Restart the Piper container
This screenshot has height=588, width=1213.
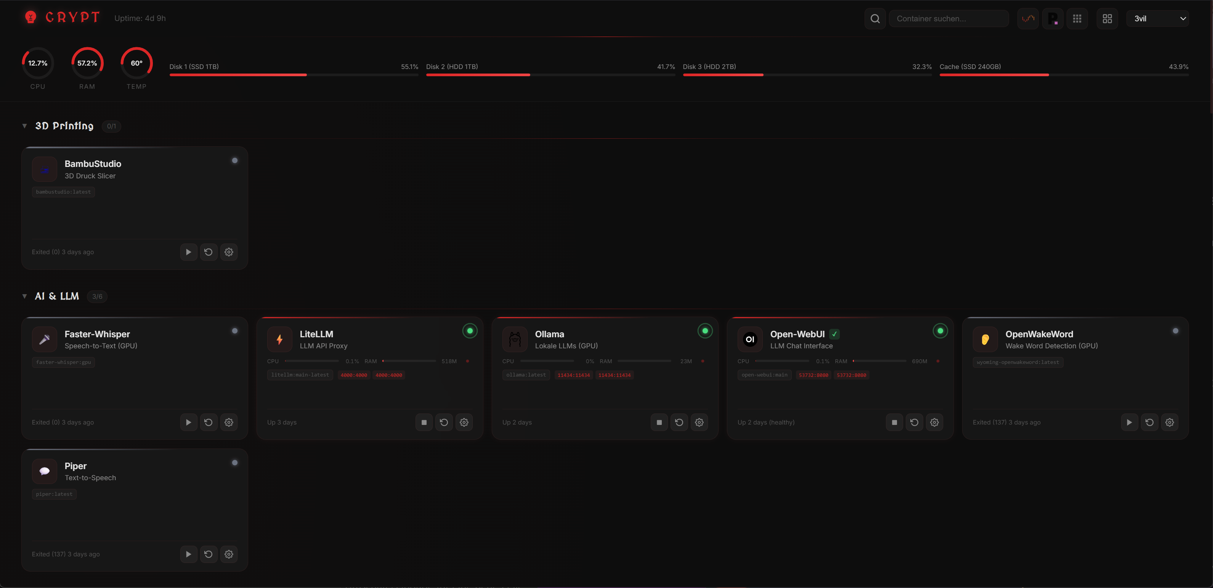pos(209,554)
